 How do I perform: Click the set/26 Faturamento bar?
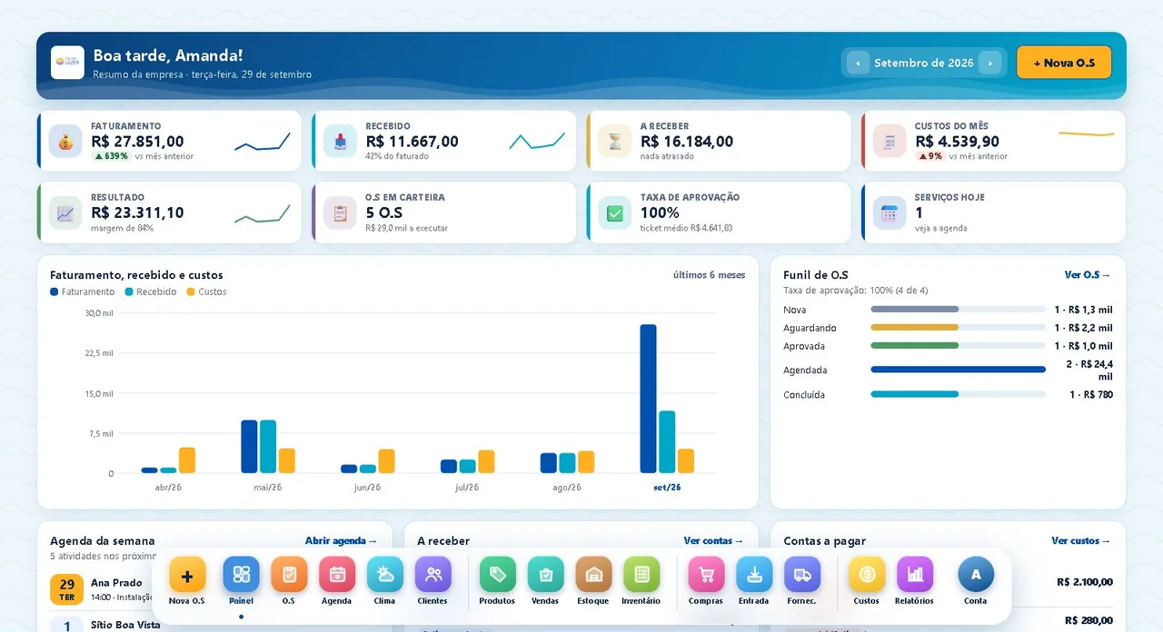click(x=648, y=399)
